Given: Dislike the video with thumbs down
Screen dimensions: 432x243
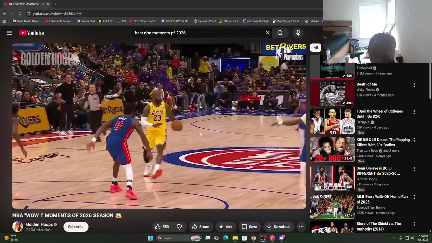Looking at the screenshot, I should (x=179, y=227).
